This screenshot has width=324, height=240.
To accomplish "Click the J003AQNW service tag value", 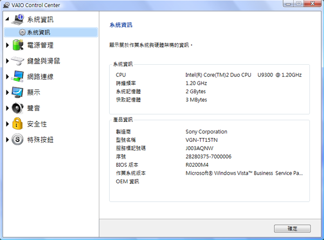I will pos(199,148).
